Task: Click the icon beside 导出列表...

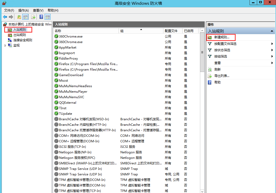Action: pyautogui.click(x=210, y=76)
